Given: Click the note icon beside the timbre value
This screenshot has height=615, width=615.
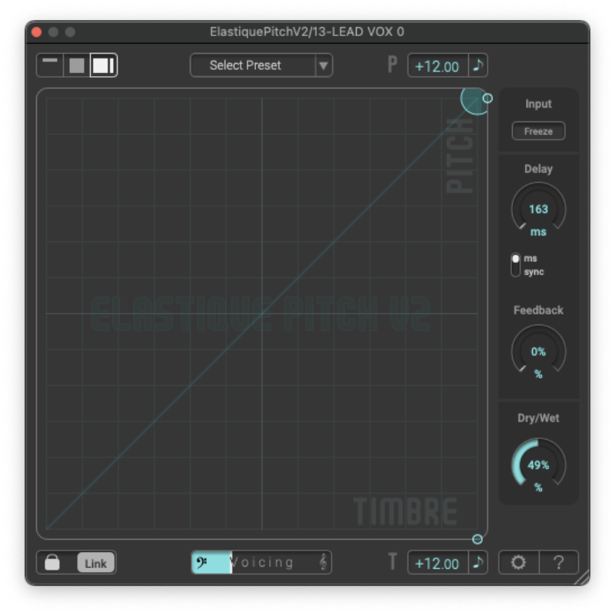Looking at the screenshot, I should pos(478,563).
